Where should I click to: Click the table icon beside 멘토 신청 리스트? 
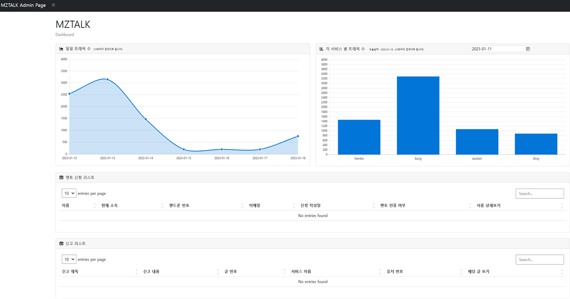coord(61,178)
